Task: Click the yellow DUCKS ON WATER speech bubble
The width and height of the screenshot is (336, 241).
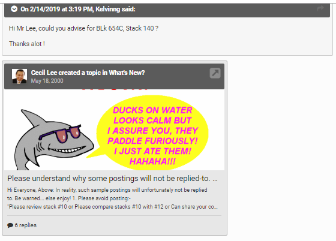Action: (152, 132)
